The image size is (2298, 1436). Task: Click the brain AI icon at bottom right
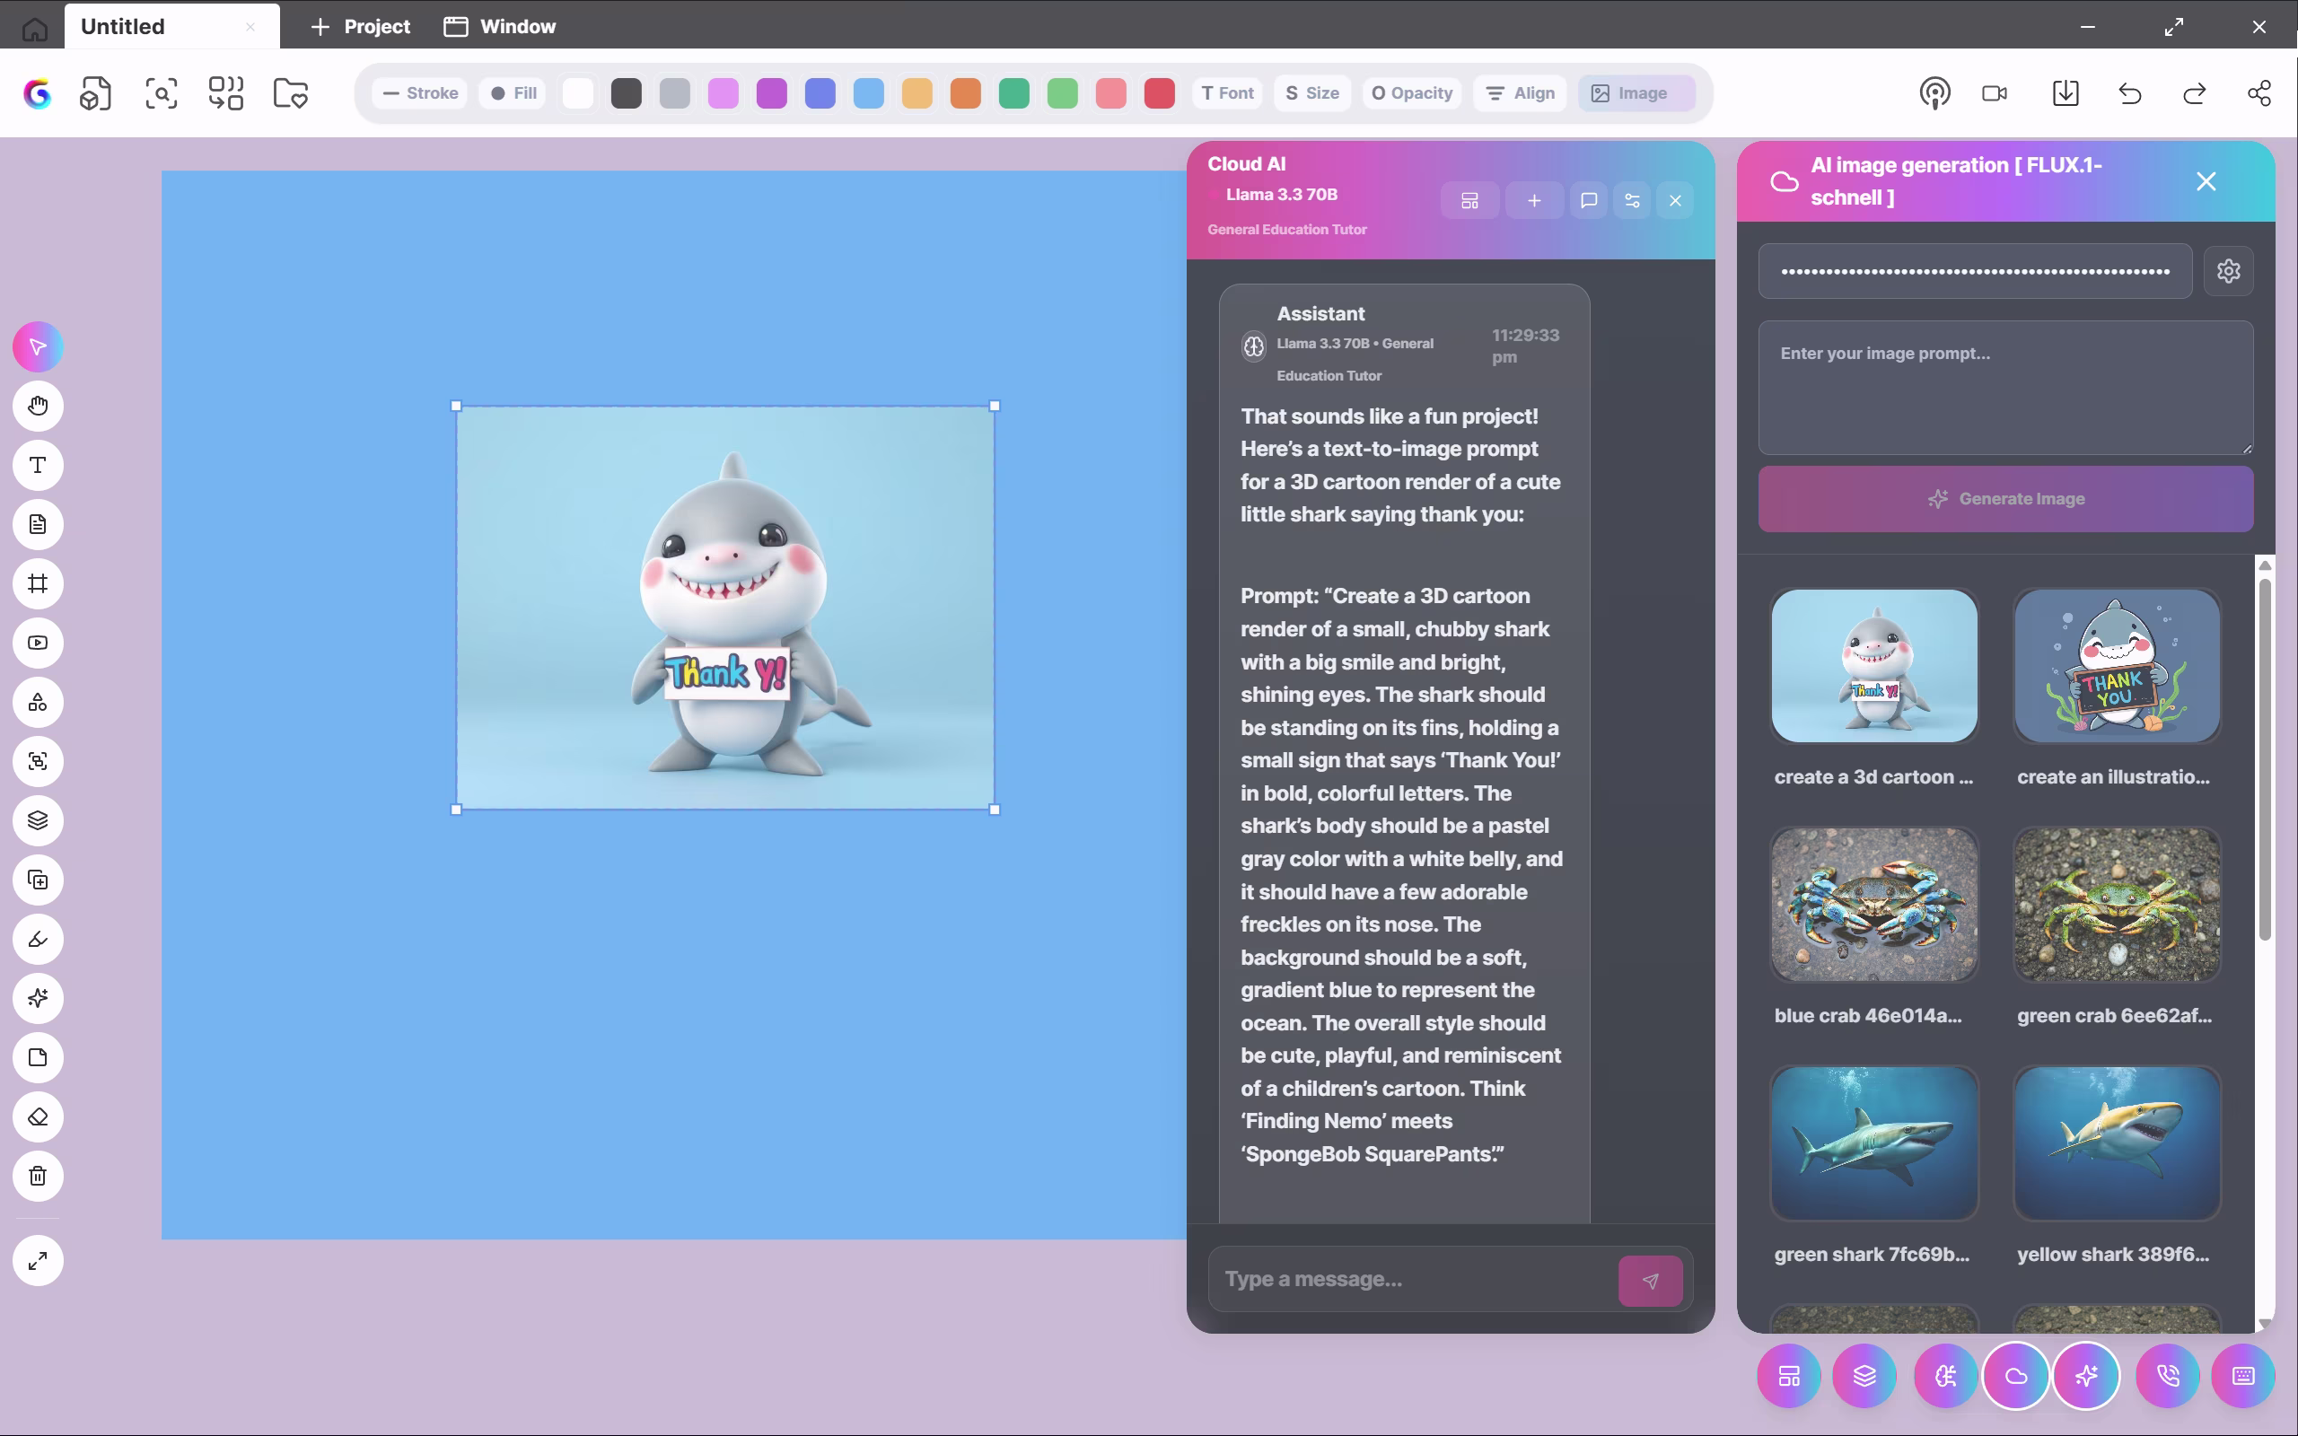[1943, 1374]
